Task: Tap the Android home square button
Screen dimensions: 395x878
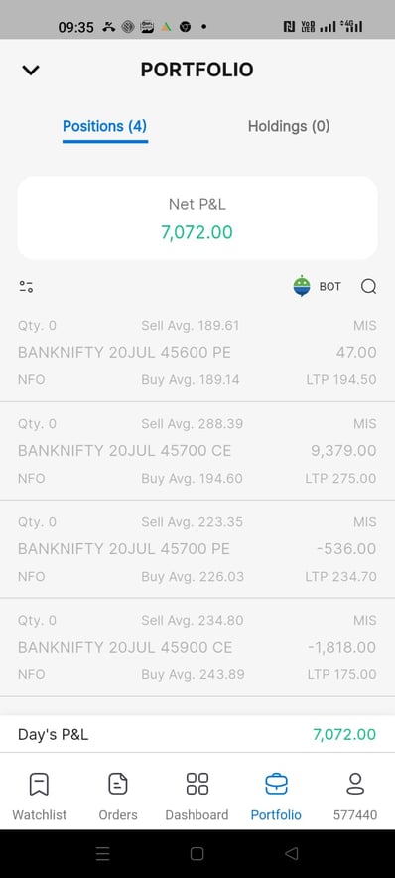Action: pyautogui.click(x=197, y=853)
